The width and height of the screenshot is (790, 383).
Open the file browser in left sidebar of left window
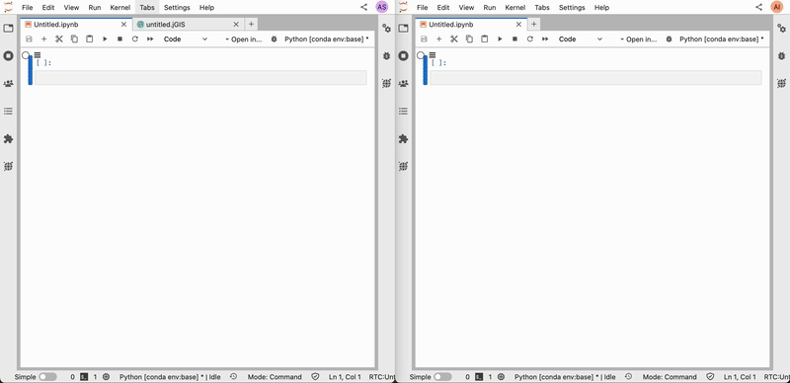tap(8, 29)
